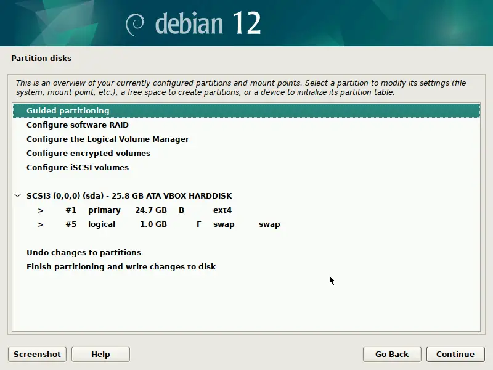Open the Help button
Viewport: 493px width, 370px height.
click(x=100, y=354)
